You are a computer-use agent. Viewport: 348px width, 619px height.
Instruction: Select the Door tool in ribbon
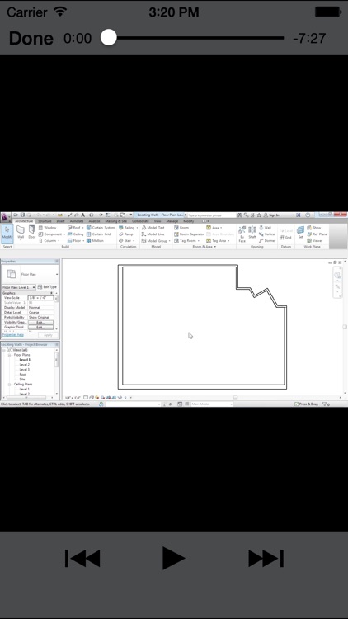click(31, 233)
